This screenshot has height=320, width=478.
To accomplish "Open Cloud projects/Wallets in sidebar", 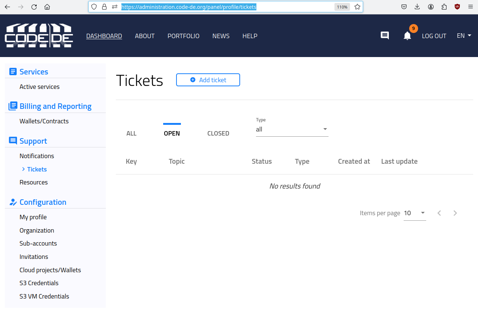I will tap(50, 270).
